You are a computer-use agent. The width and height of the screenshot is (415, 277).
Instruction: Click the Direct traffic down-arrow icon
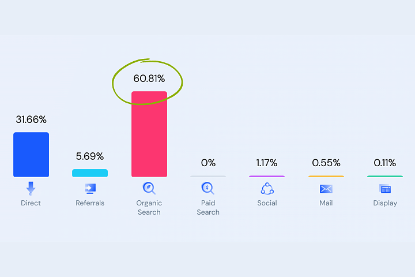pyautogui.click(x=31, y=189)
